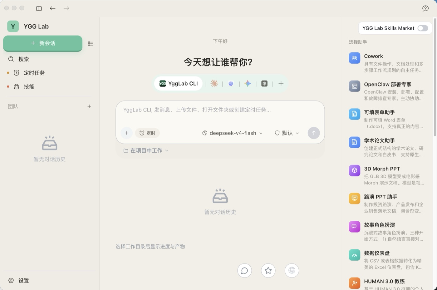
Task: Toggle the sidebar panel icon in title bar
Action: (39, 8)
